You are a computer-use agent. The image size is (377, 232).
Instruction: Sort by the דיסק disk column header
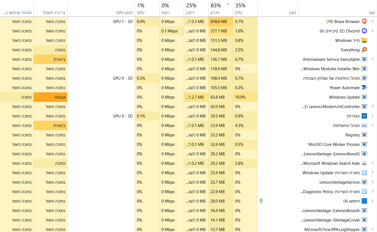196,9
